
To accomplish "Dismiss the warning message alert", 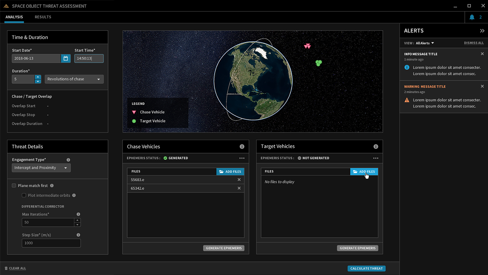I will tap(482, 86).
